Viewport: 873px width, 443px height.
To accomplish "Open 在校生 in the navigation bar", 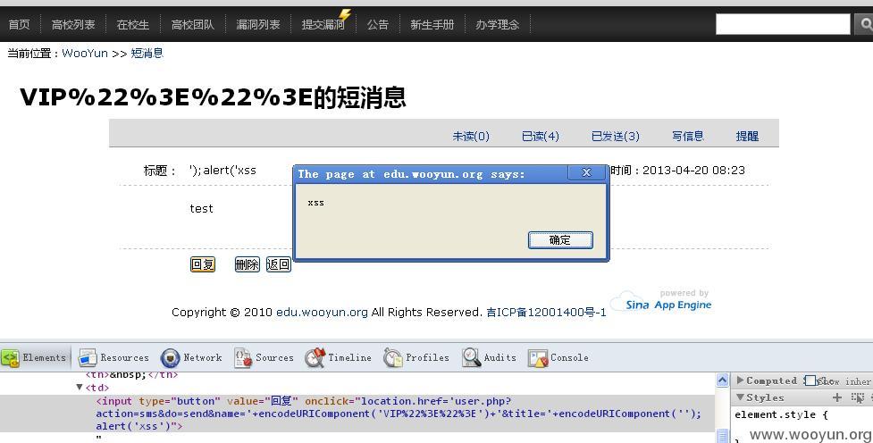I will (x=133, y=24).
